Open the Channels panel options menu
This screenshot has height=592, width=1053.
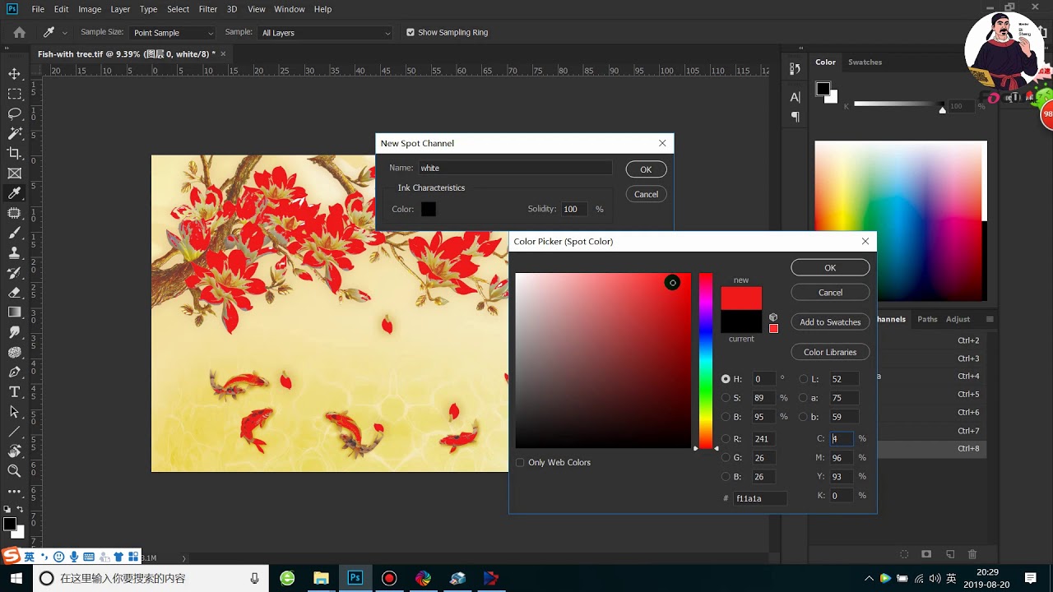[x=990, y=319]
